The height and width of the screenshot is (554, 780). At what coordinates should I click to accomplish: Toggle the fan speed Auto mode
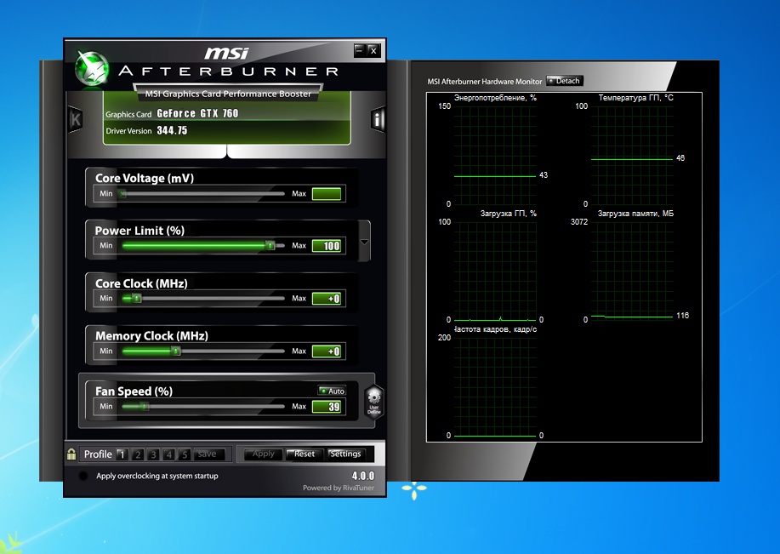332,391
